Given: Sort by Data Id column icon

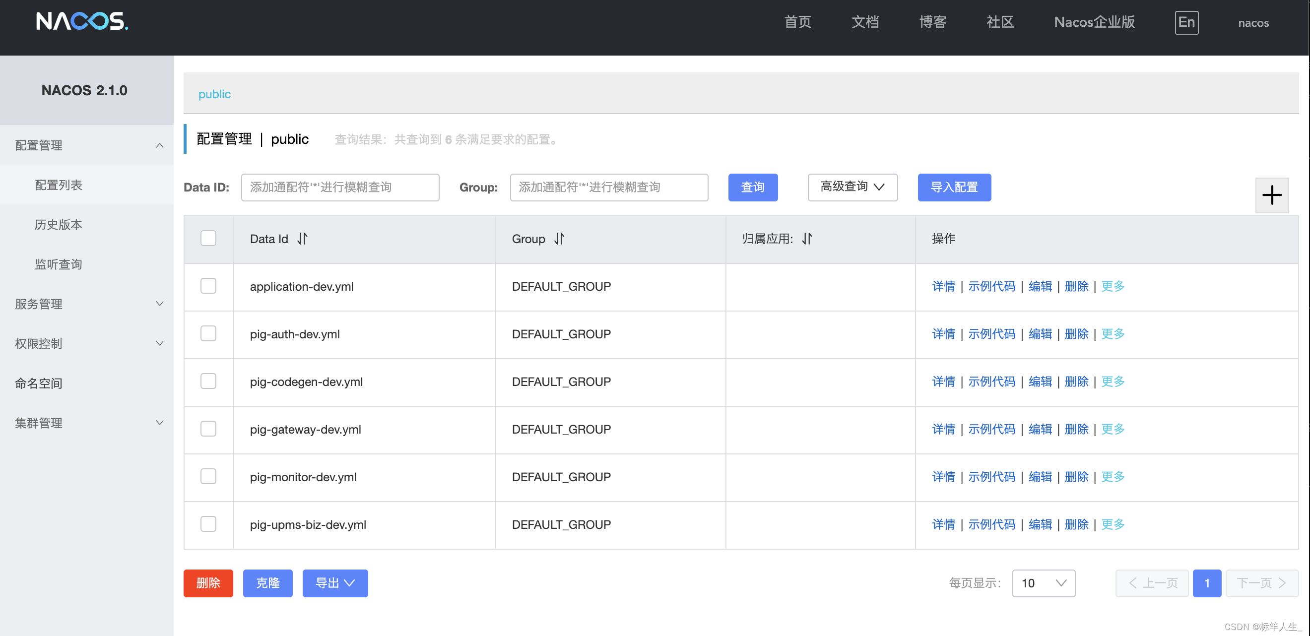Looking at the screenshot, I should point(303,239).
